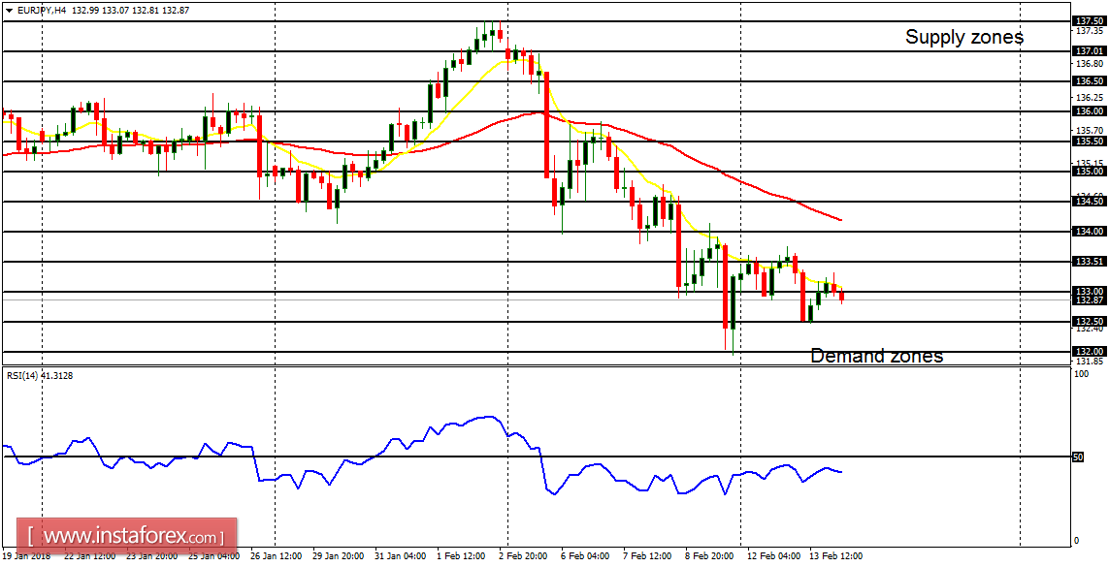
Task: Click the 133.00 price level label
Action: pyautogui.click(x=1089, y=291)
